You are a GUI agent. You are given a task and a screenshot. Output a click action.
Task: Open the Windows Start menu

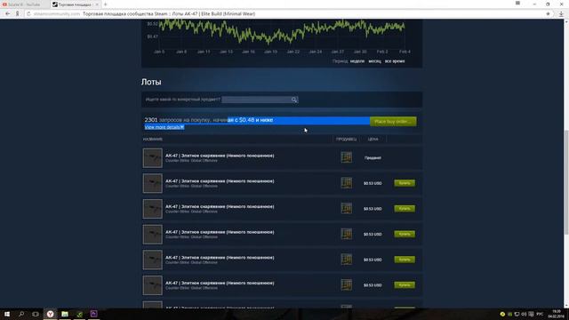7,314
